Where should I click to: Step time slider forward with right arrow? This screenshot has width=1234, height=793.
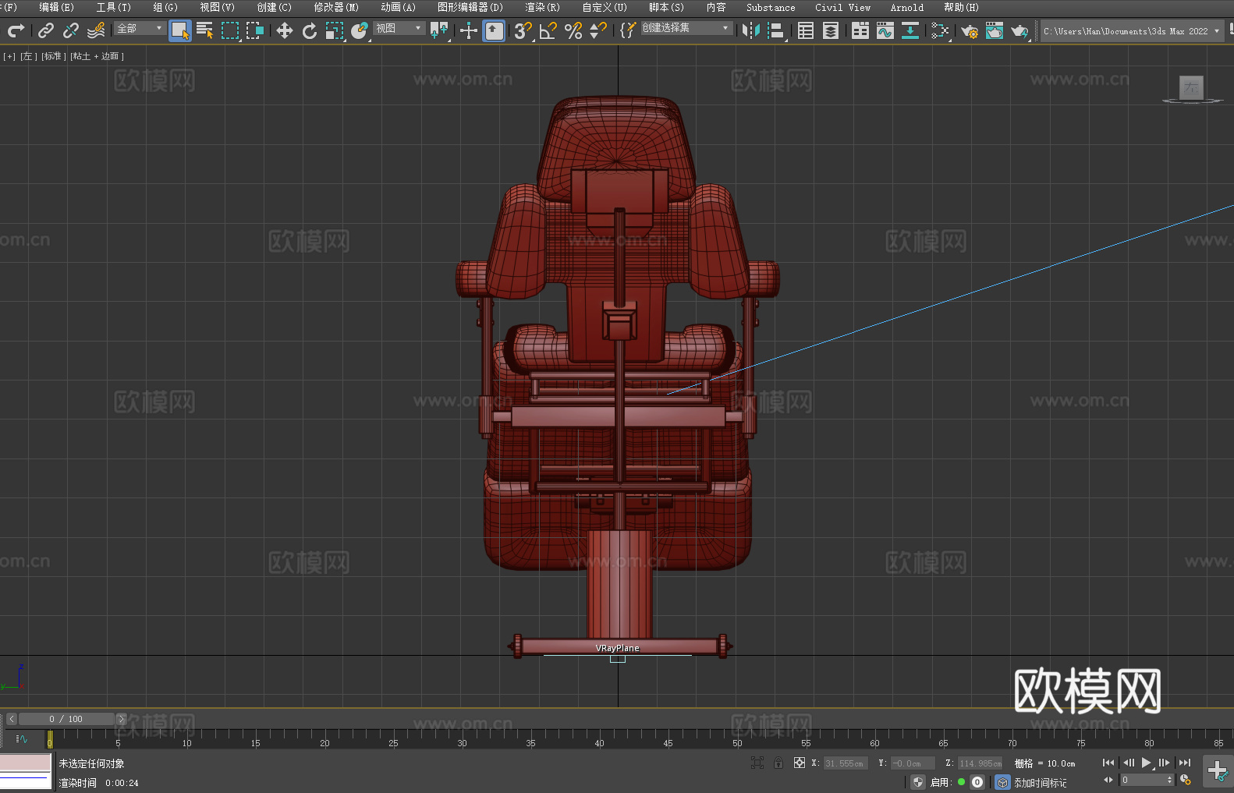click(121, 719)
